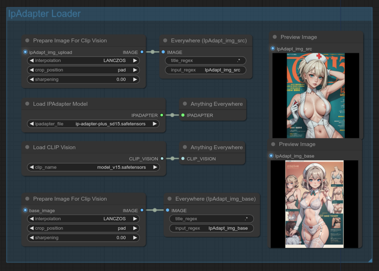The height and width of the screenshot is (271, 379).
Task: Click sharpening 0.00 value in base_image node
Action: [x=121, y=237]
